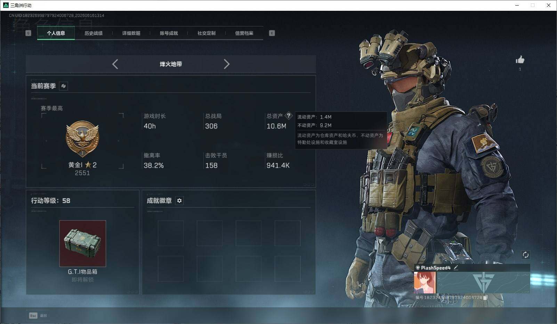The image size is (557, 324).
Task: Open the 详细数据 tab
Action: click(x=131, y=33)
